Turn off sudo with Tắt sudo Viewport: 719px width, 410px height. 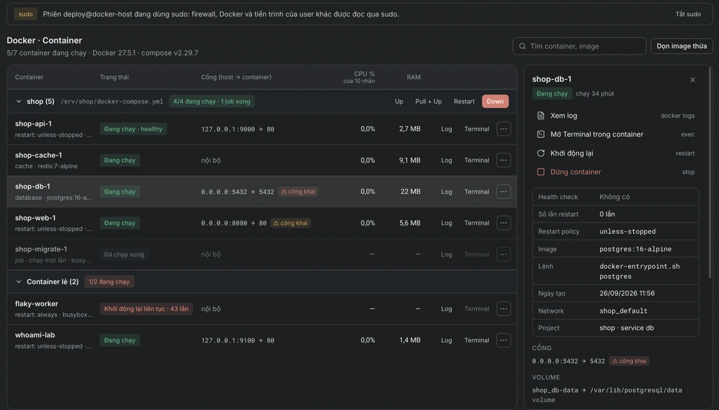688,14
